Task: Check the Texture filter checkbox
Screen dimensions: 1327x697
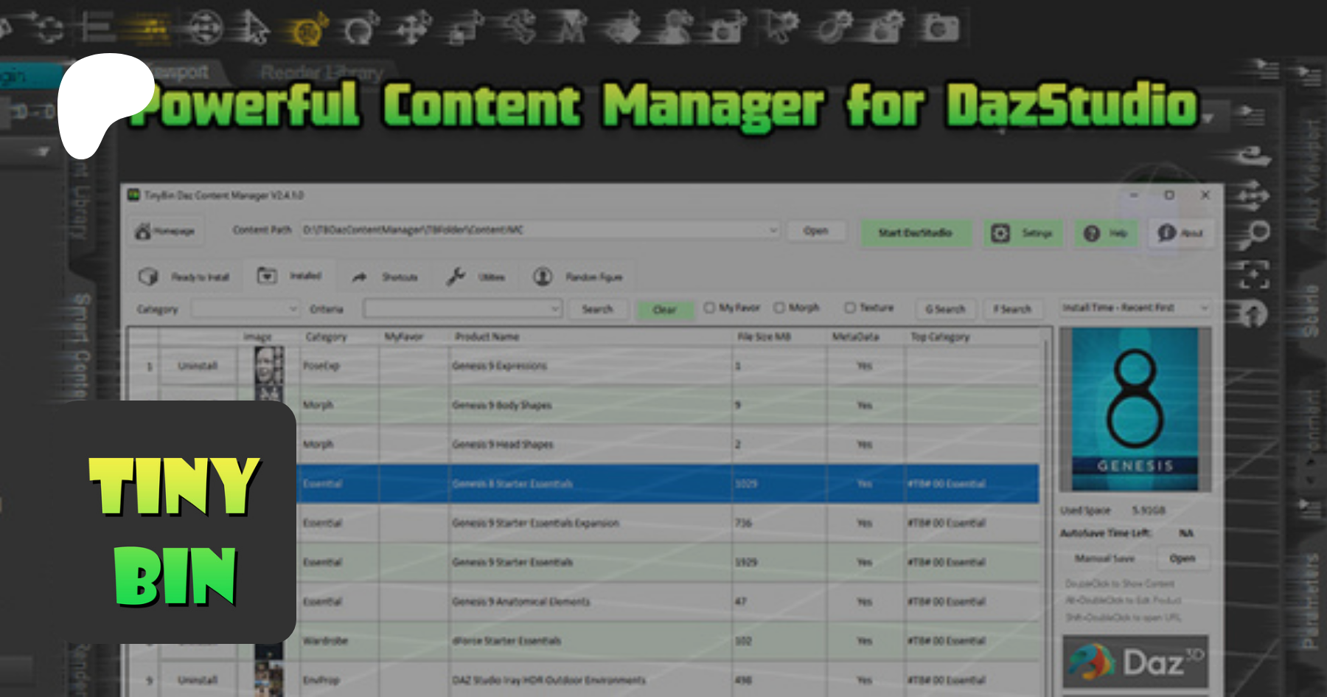Action: pos(850,308)
